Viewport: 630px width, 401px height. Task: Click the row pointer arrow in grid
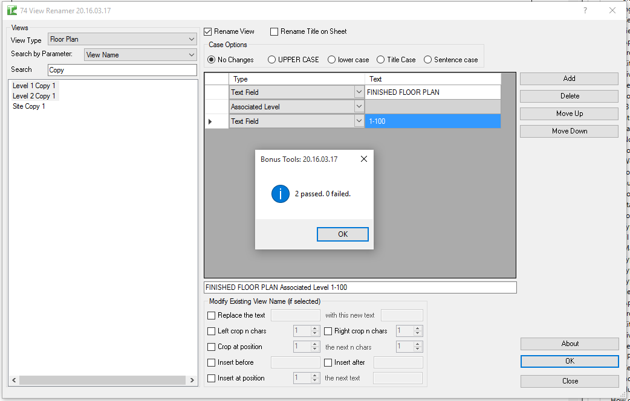(x=210, y=121)
